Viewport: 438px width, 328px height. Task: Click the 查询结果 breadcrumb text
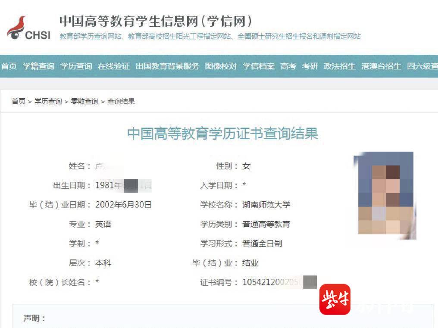121,101
